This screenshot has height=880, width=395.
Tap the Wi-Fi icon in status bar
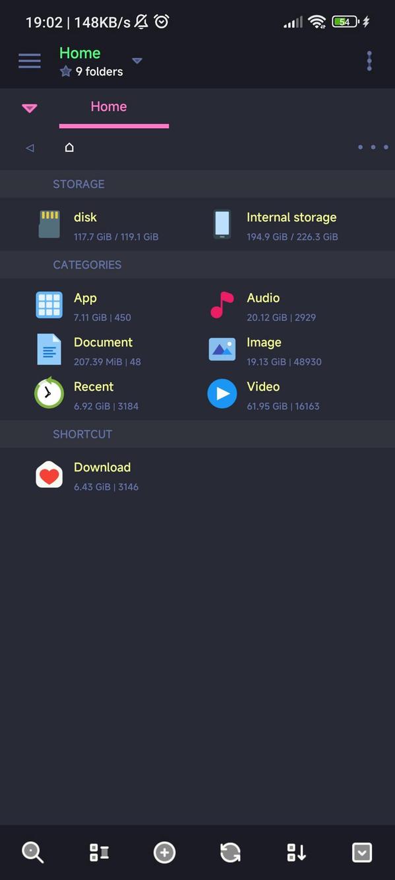pos(317,22)
